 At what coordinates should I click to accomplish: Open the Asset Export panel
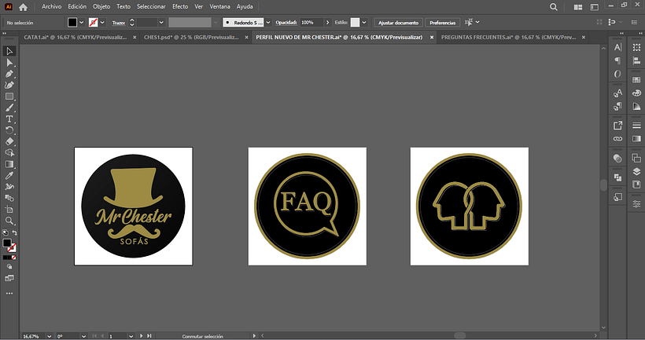coord(617,126)
